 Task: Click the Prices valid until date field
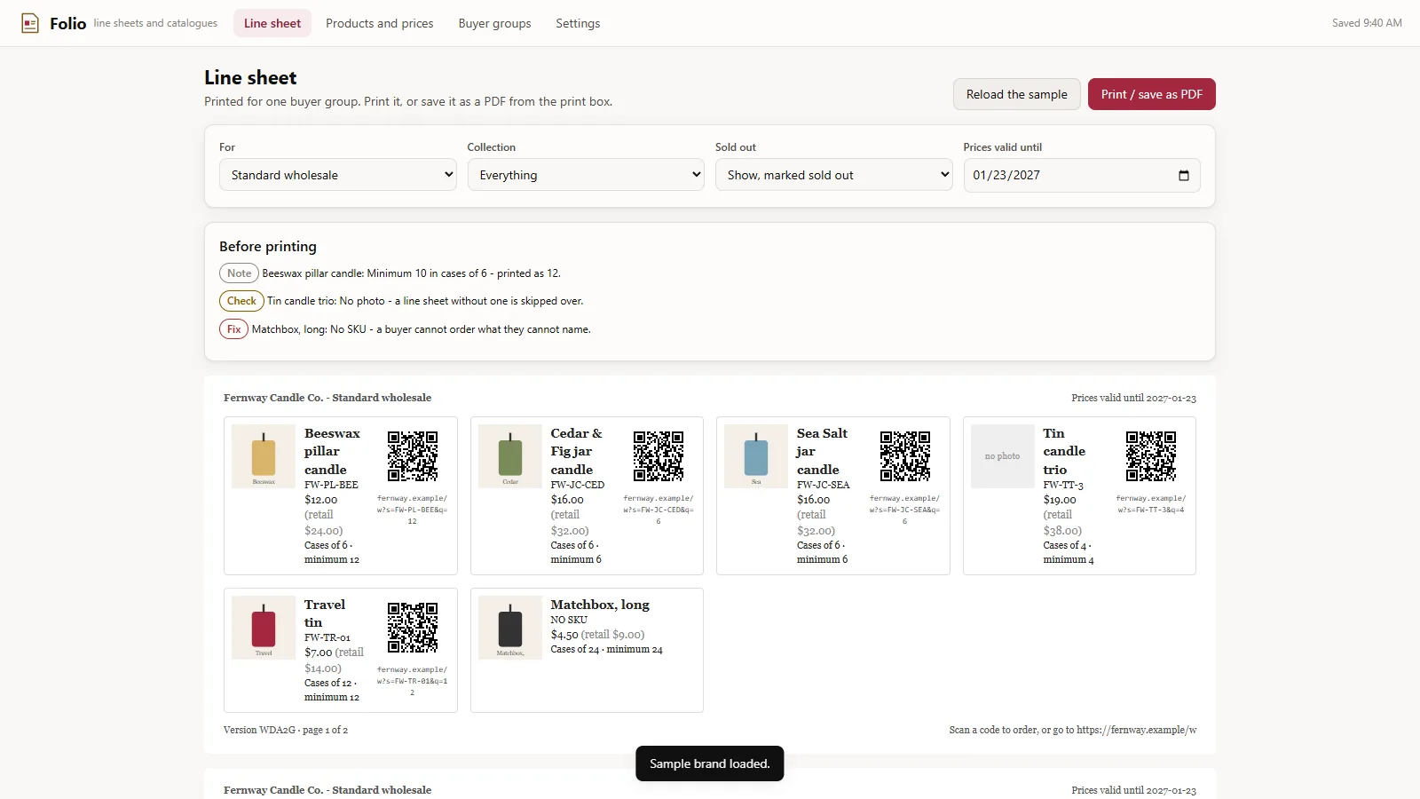click(x=1082, y=175)
